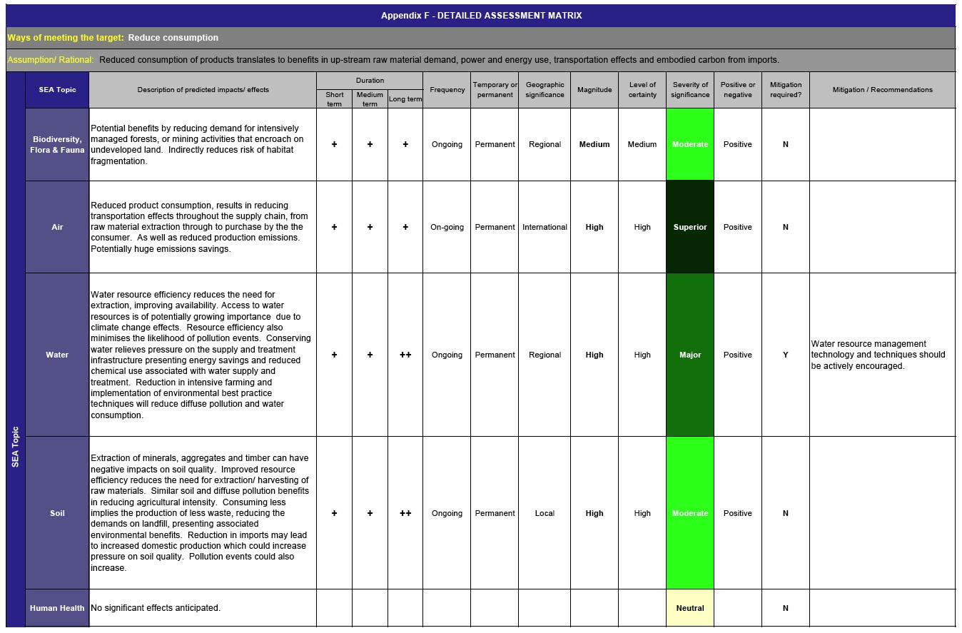Click the 'Assumption/ Rational:' label

point(51,60)
